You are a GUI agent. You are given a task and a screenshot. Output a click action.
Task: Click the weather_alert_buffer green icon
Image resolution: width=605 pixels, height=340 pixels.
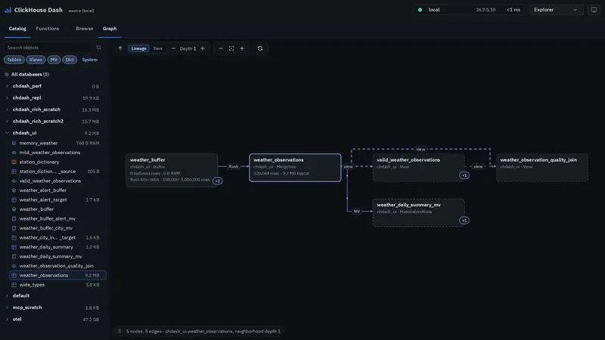pyautogui.click(x=14, y=190)
